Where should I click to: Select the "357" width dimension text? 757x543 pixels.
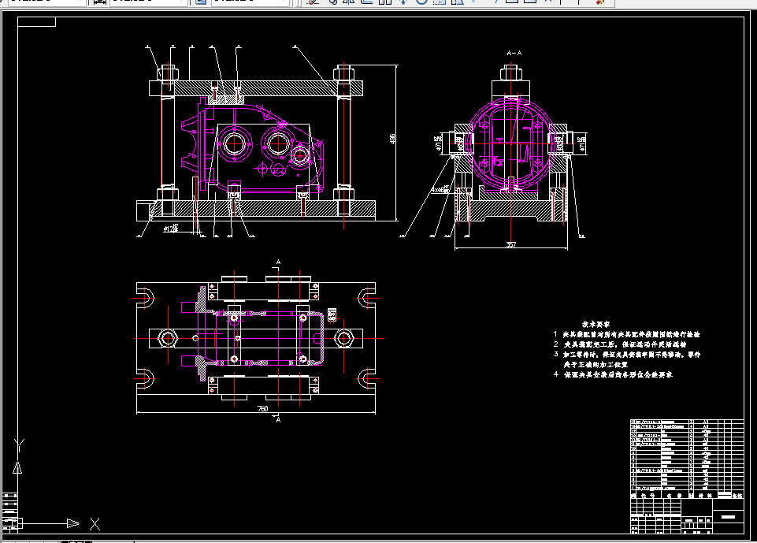pos(510,245)
